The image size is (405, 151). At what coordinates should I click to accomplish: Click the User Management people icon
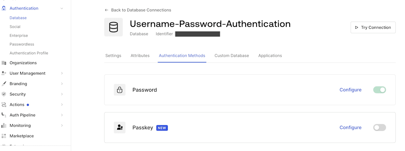point(4,73)
